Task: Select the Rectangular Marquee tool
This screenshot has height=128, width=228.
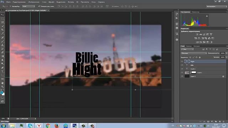Action: point(2,18)
